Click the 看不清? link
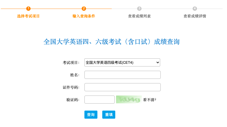The image size is (227, 127). [x=150, y=100]
